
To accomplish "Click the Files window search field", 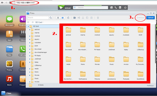I will point(38,18).
